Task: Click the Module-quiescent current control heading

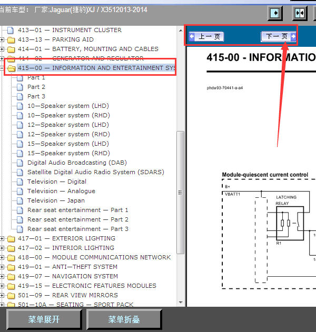Action: pos(265,175)
